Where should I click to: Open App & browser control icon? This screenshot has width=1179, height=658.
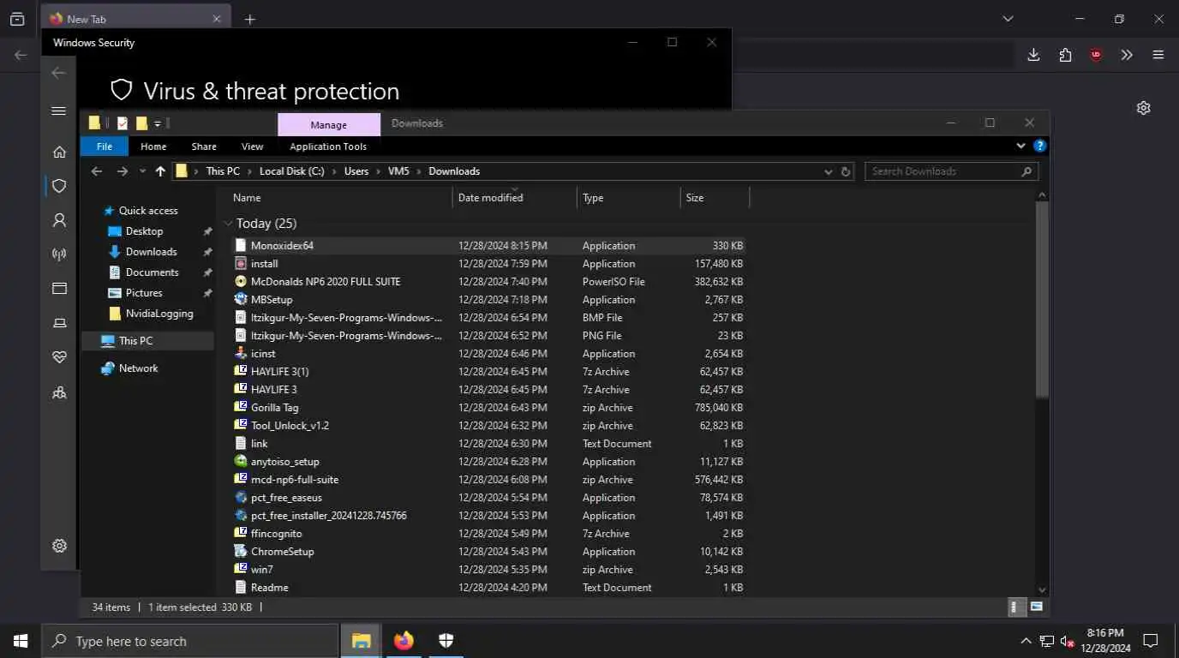coord(59,289)
